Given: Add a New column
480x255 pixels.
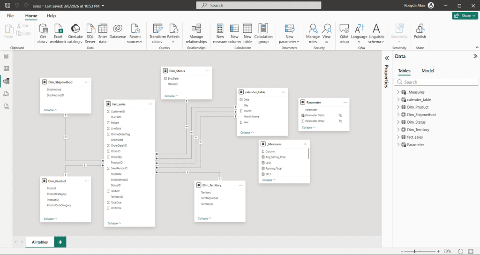Looking at the screenshot, I should pyautogui.click(x=234, y=34).
